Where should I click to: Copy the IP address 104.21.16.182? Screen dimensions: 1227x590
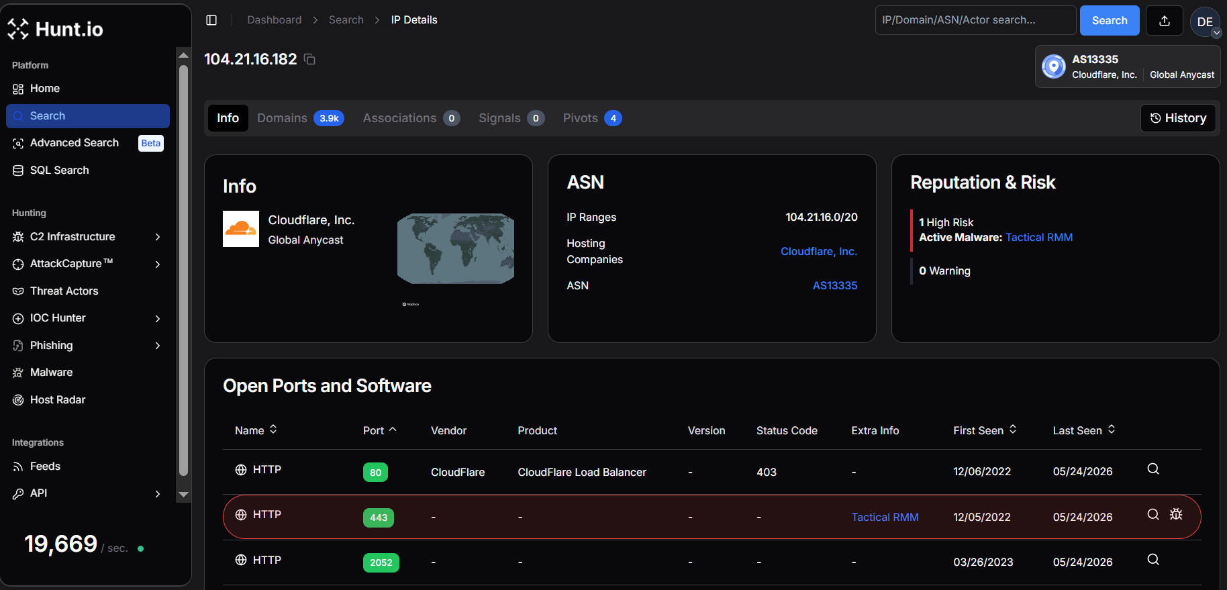click(309, 59)
